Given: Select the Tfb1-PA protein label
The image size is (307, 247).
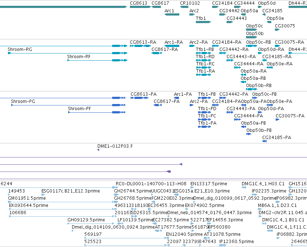Looking at the screenshot, I should [x=207, y=123].
